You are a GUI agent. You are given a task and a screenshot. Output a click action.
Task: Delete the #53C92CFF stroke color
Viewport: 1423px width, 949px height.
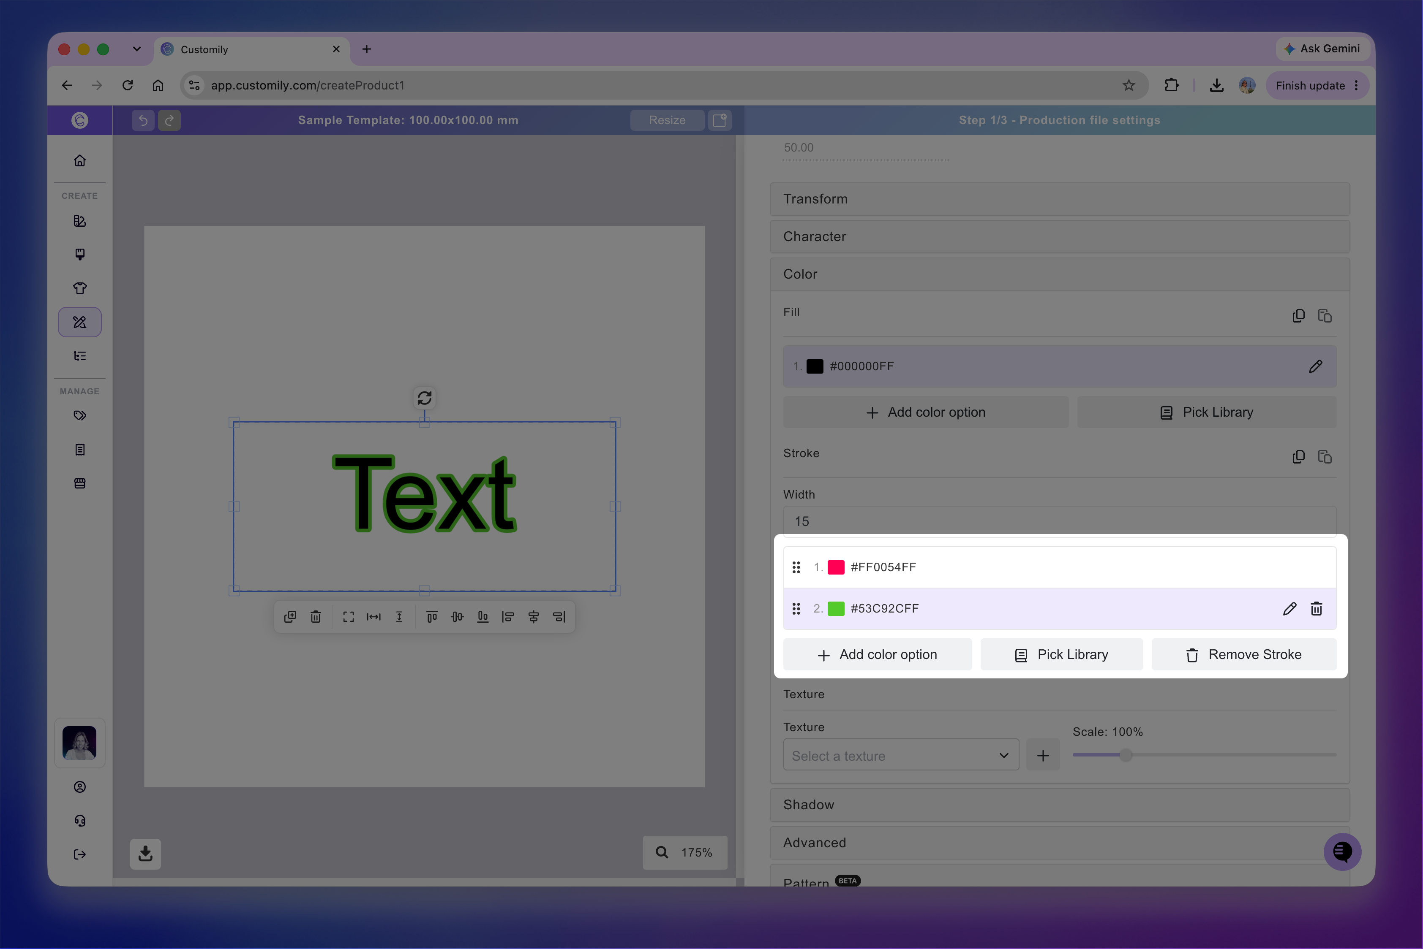1316,609
